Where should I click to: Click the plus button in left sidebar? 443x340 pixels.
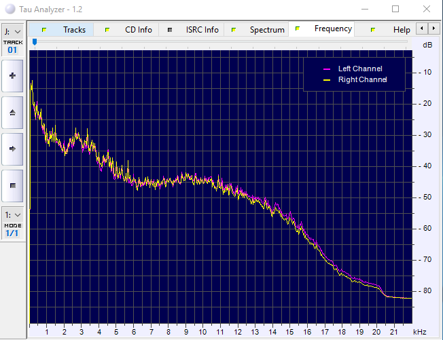[x=13, y=77]
